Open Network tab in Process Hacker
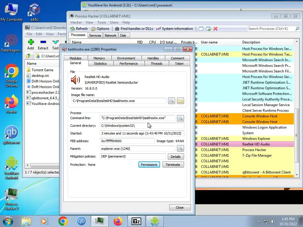 coord(111,35)
